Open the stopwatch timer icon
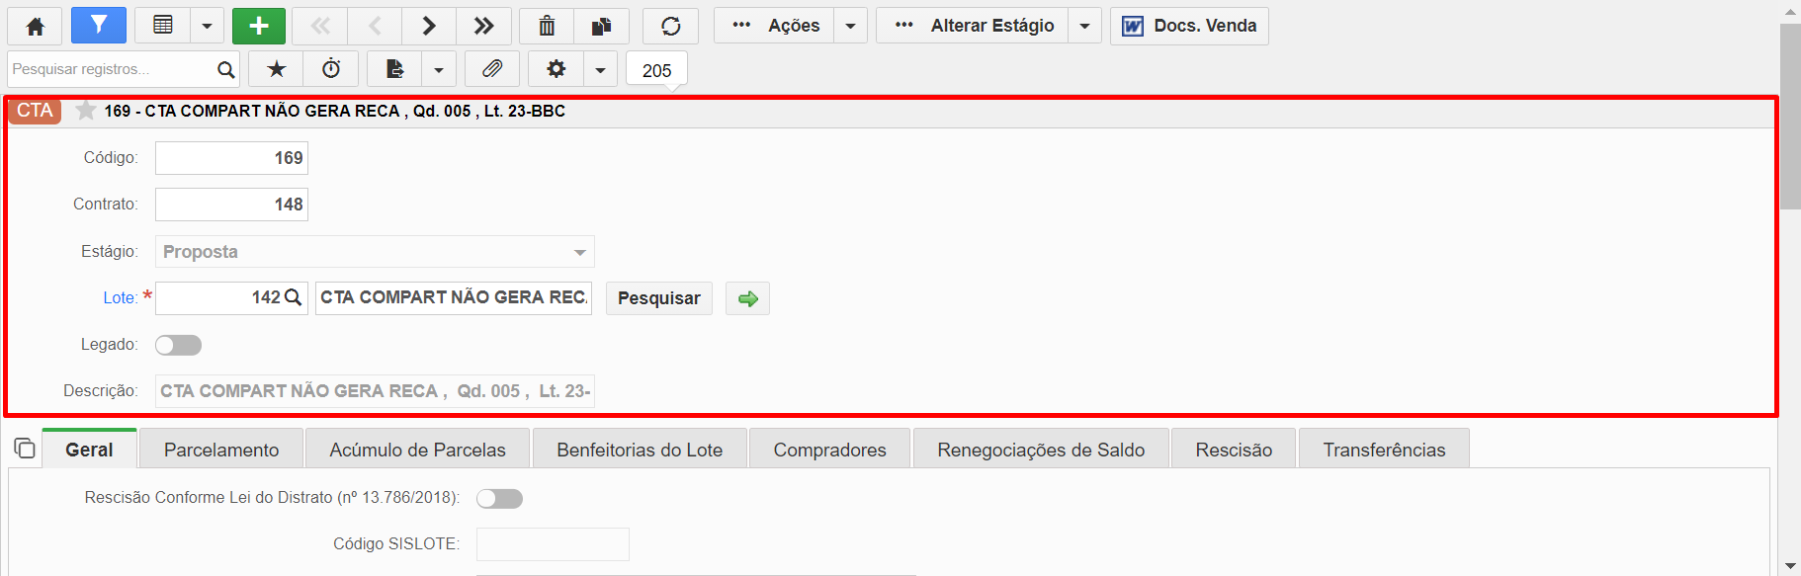Viewport: 1801px width, 576px height. tap(331, 69)
